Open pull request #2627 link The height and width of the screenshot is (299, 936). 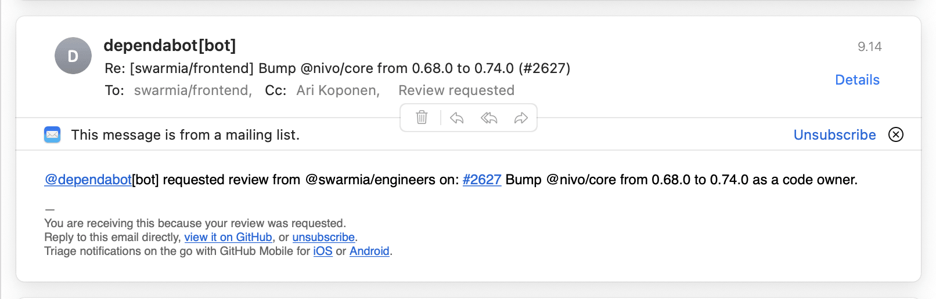click(x=481, y=180)
